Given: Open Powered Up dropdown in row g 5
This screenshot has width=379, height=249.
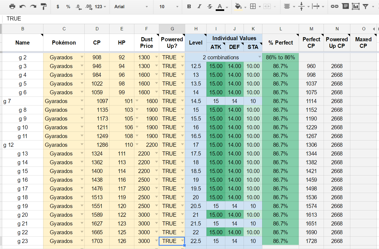Looking at the screenshot, I should (182, 83).
